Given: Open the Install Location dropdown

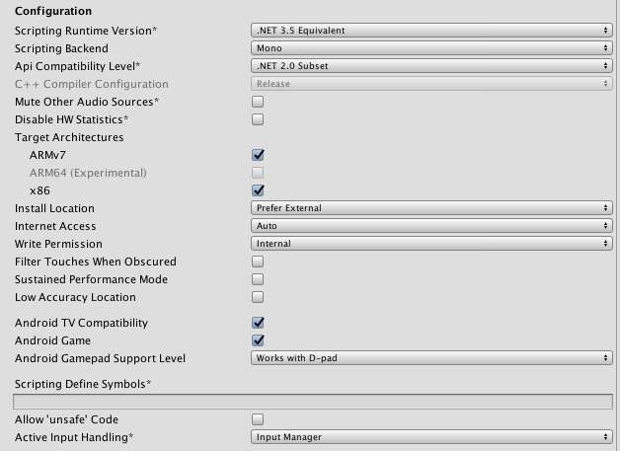Looking at the screenshot, I should (431, 208).
